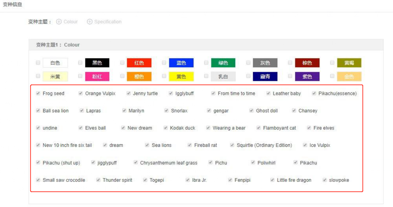Uncheck the Leather baby checkbox
Image resolution: width=393 pixels, height=207 pixels.
pyautogui.click(x=268, y=93)
